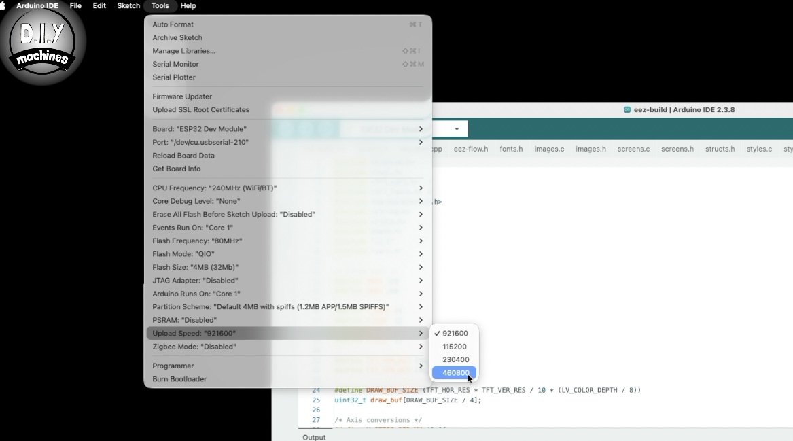Screen dimensions: 793x441
Task: Open the Arduino IDE app menu
Action: (x=37, y=5)
